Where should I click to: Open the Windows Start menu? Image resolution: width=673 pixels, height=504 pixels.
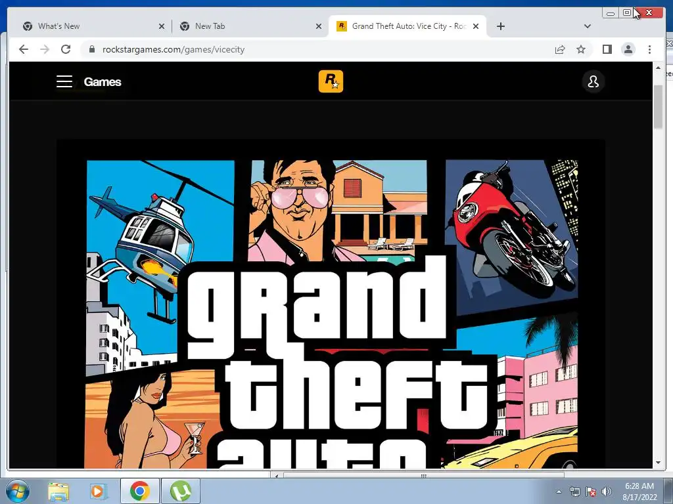pyautogui.click(x=17, y=491)
